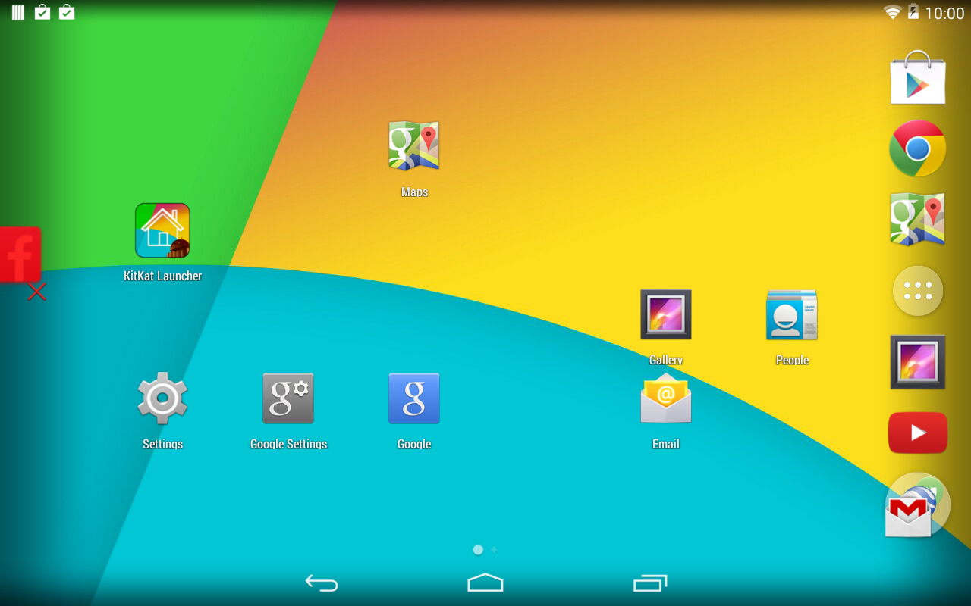Tap the current page indicator dot
This screenshot has width=971, height=606.
(478, 550)
